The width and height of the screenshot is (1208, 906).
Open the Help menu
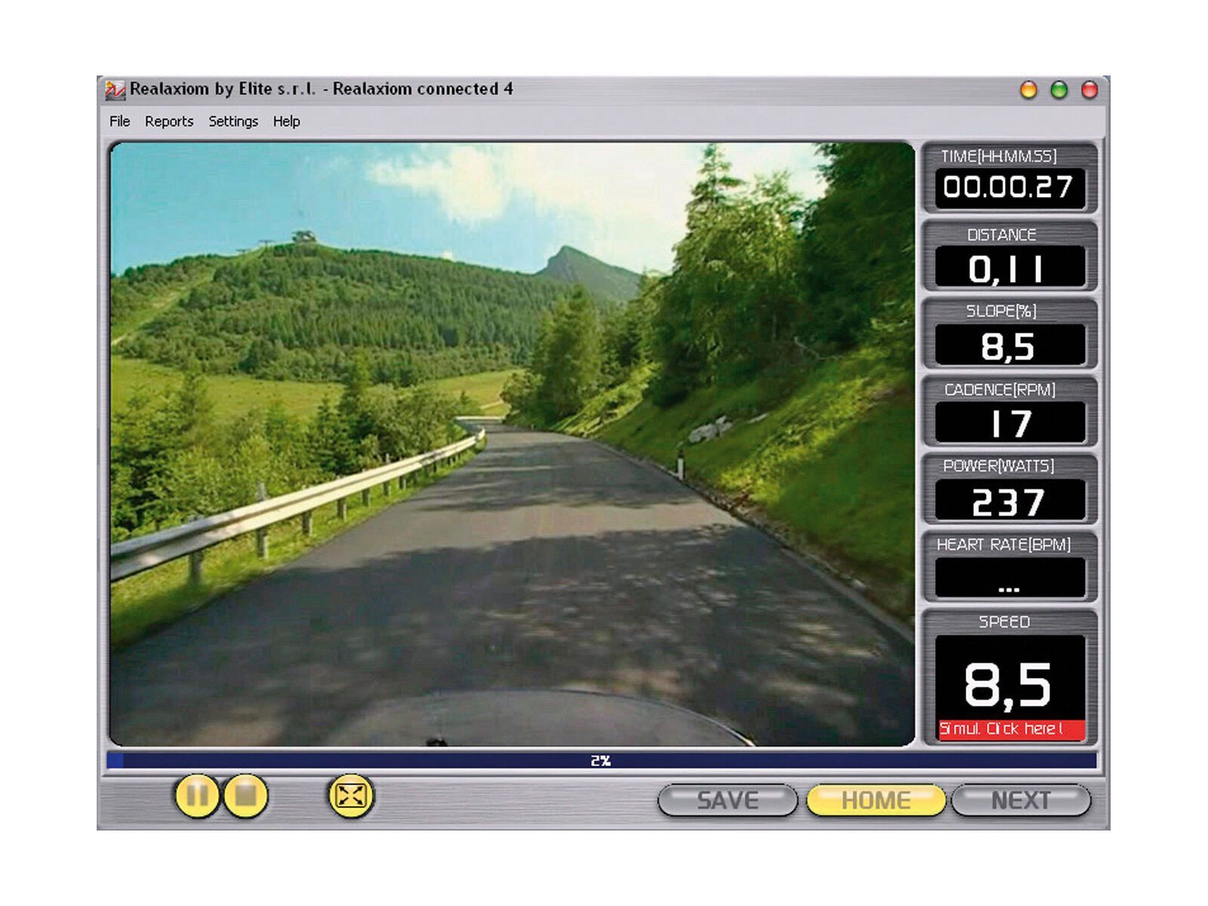pyautogui.click(x=285, y=122)
